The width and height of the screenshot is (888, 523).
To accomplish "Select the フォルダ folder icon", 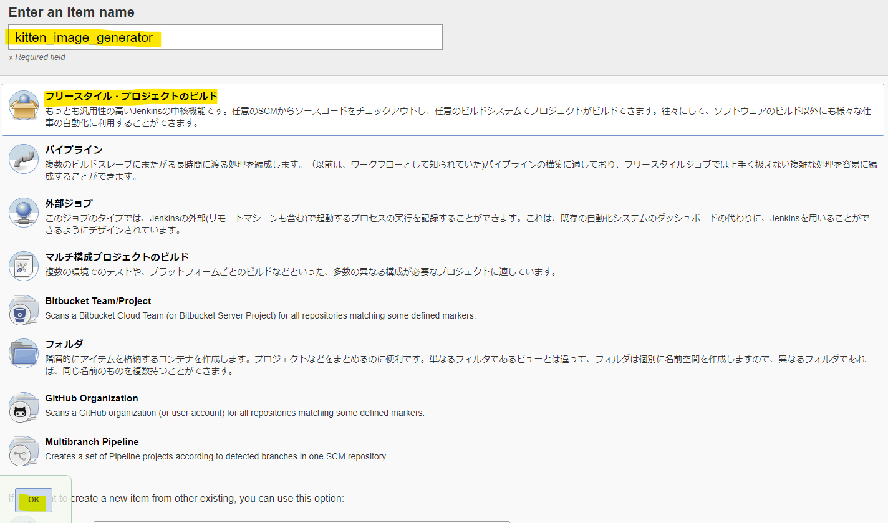I will (x=24, y=353).
